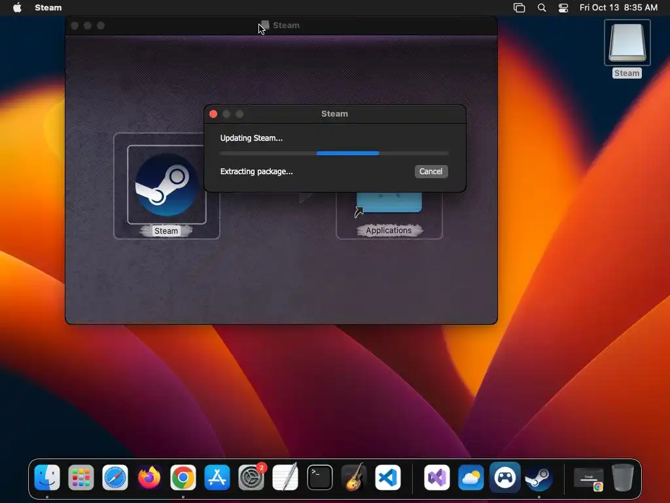
Task: Launch Terminal from the Dock
Action: pyautogui.click(x=319, y=477)
